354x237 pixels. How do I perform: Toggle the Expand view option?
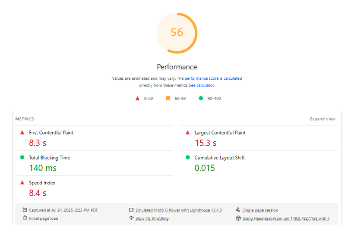322,119
